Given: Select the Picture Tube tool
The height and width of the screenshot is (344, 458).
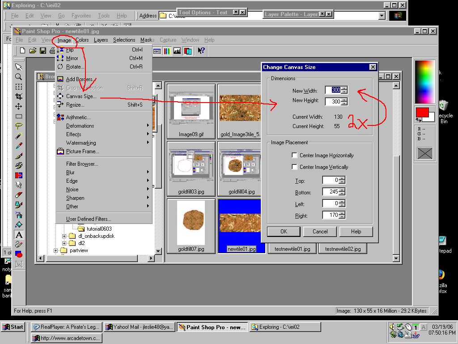Looking at the screenshot, I should pyautogui.click(x=19, y=205).
